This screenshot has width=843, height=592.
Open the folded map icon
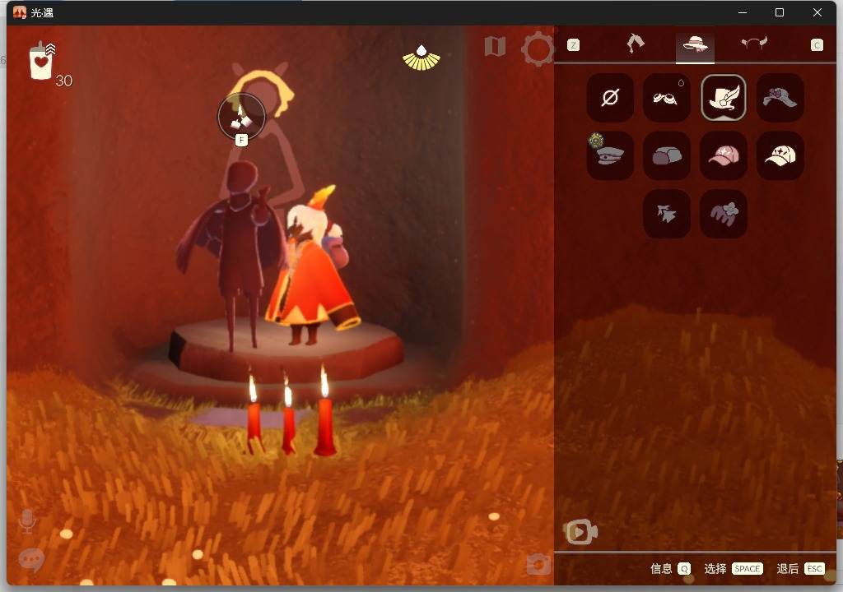click(x=495, y=47)
